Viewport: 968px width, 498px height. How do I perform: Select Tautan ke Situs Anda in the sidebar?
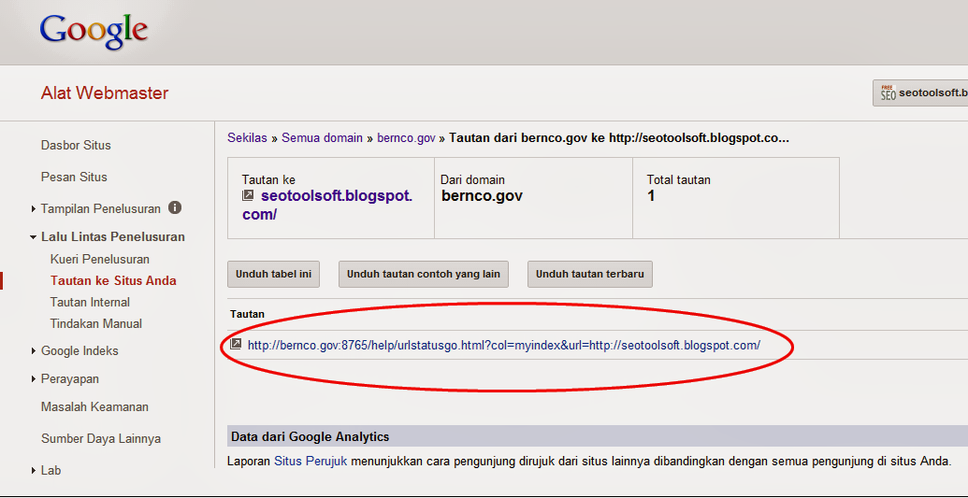(x=113, y=281)
